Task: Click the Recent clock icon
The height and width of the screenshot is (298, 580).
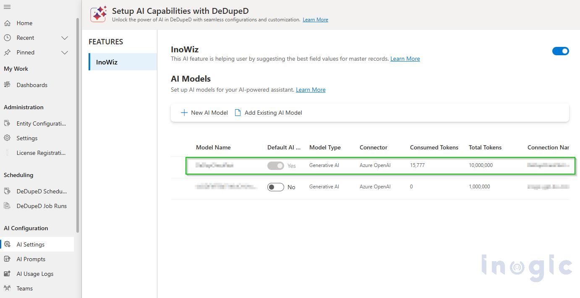Action: tap(7, 38)
